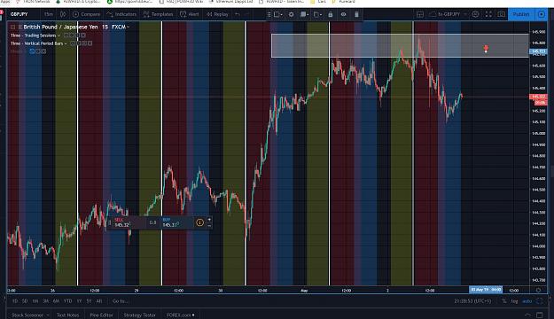
Task: Lock the selected drawing
Action: click(x=331, y=14)
